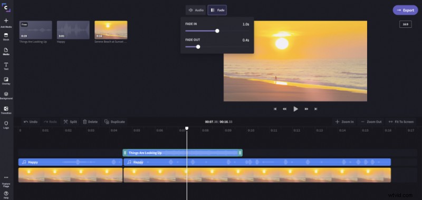Click the video preview canvas
Viewport: 422px width, 200px height.
295,61
